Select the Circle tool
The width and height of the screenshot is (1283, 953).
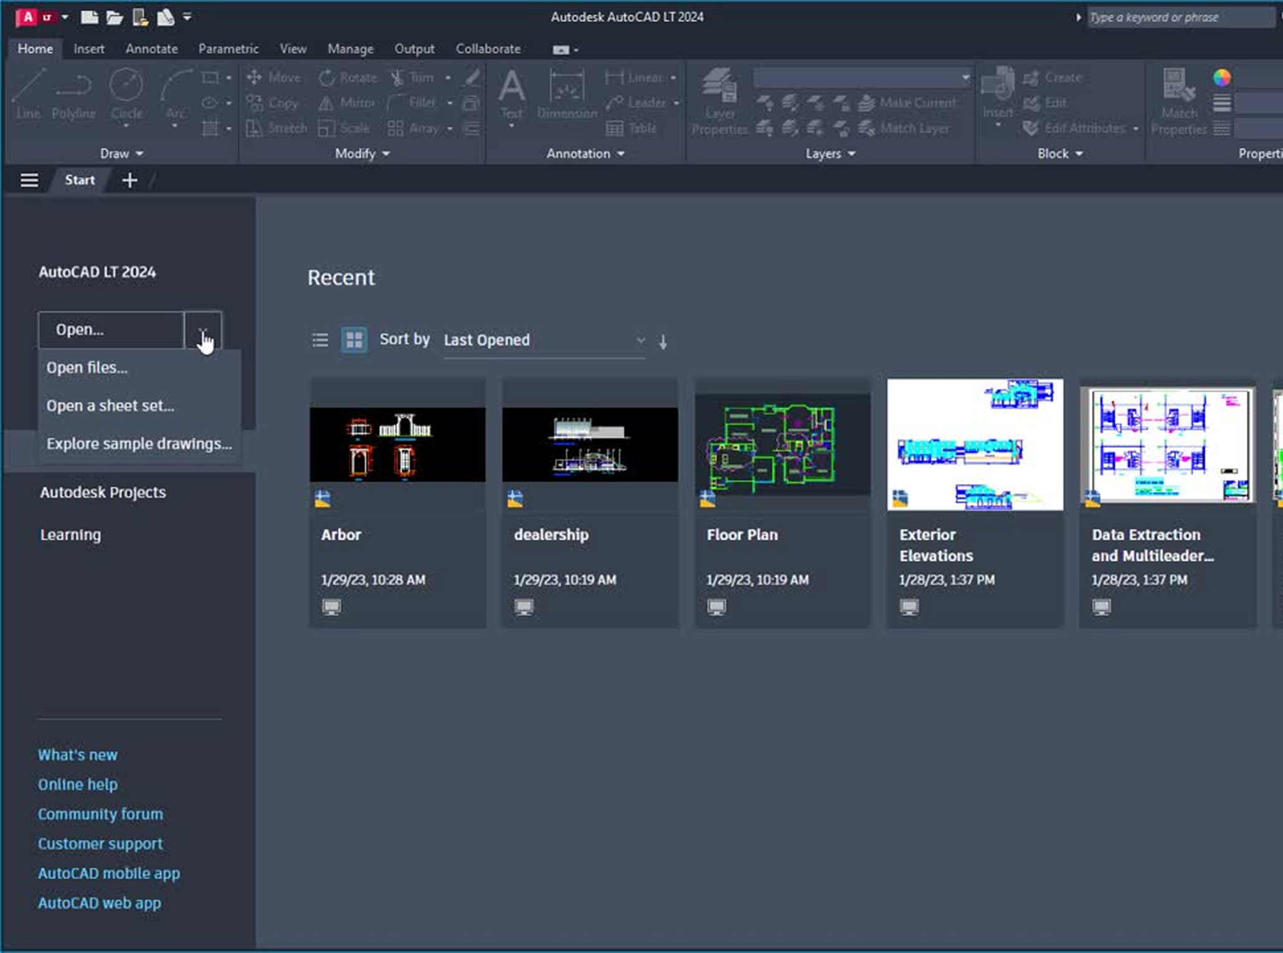[126, 95]
